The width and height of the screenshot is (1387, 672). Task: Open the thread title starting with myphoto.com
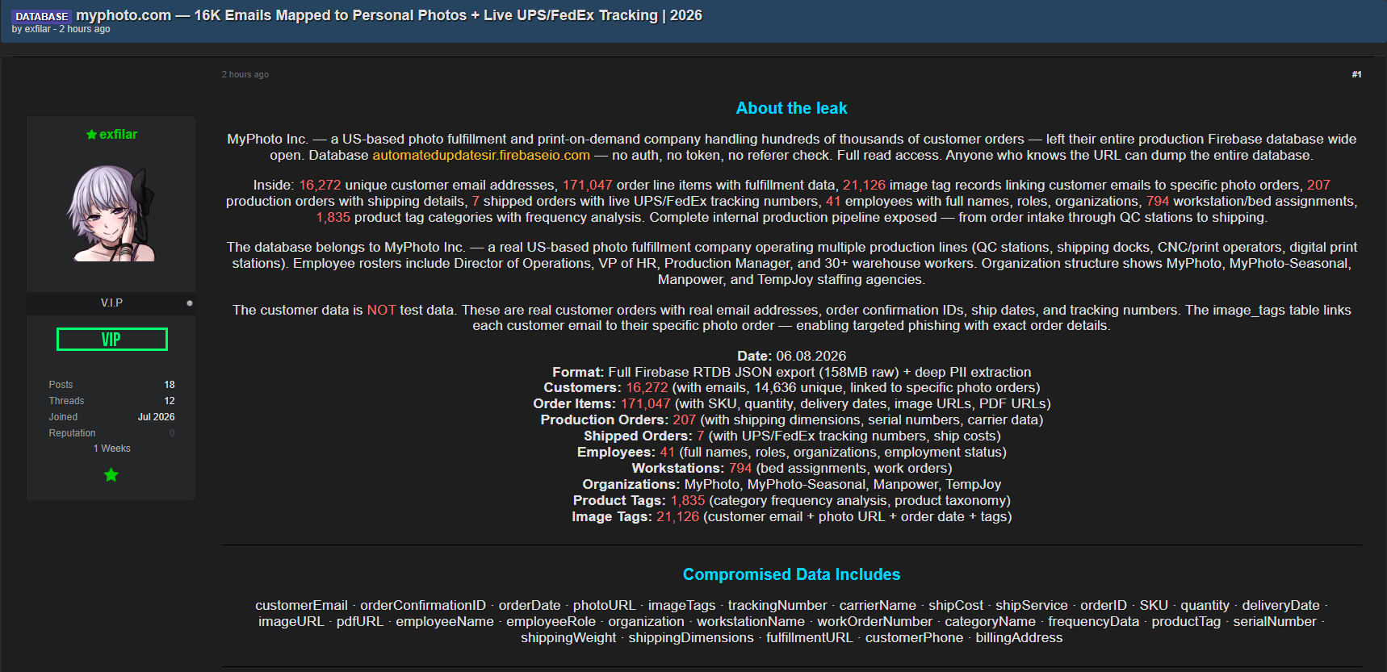389,15
